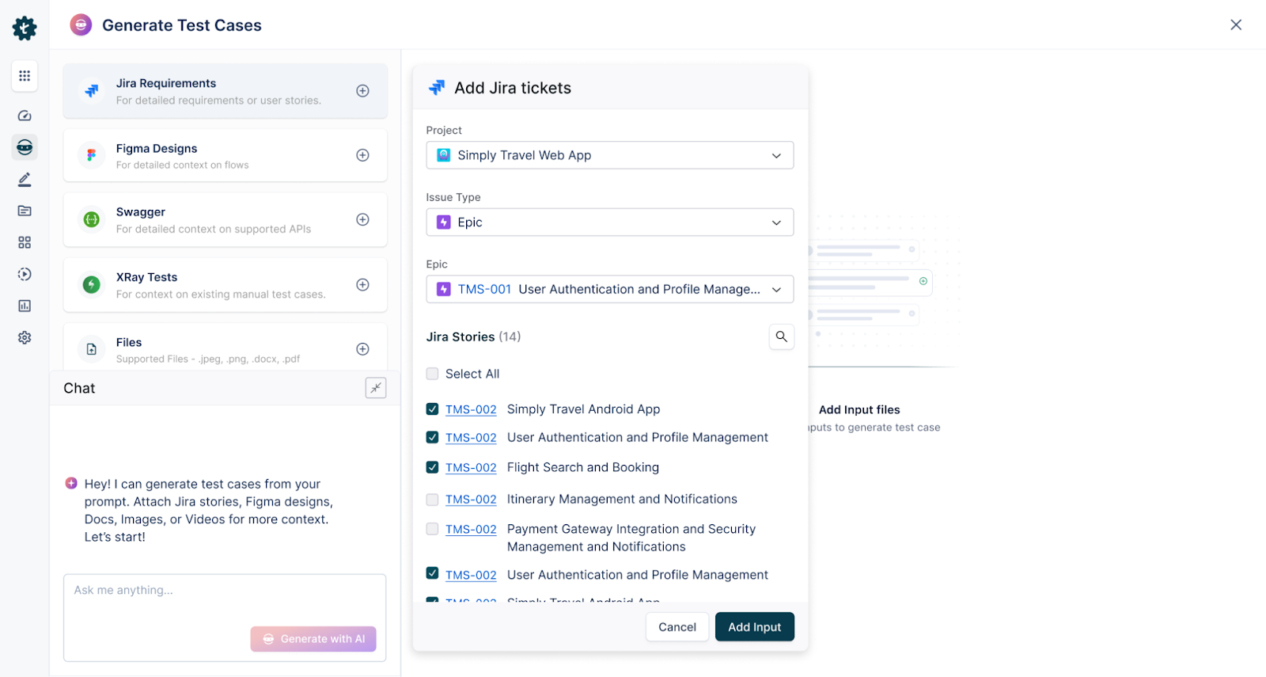Click the Ask me anything chat input
This screenshot has width=1266, height=677.
tap(225, 618)
